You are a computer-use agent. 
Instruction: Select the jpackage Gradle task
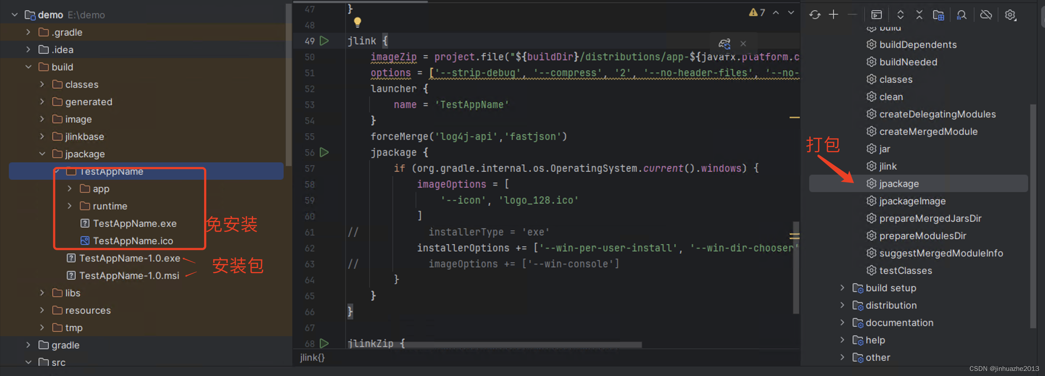point(899,184)
